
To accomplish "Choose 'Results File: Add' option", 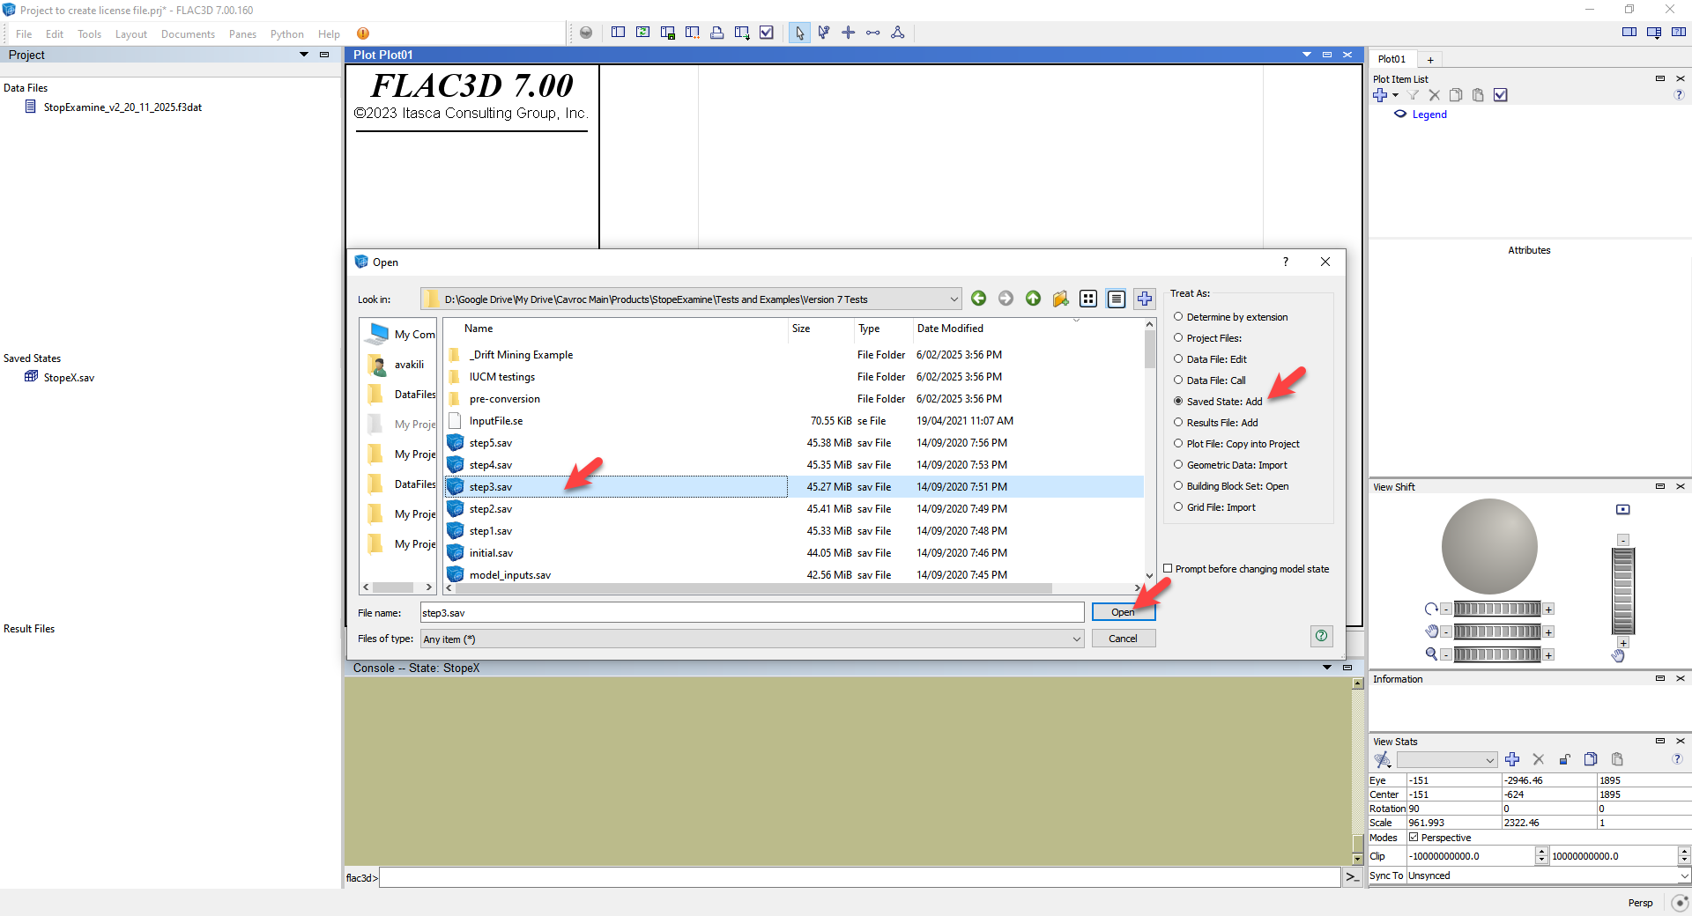I will [1216, 423].
